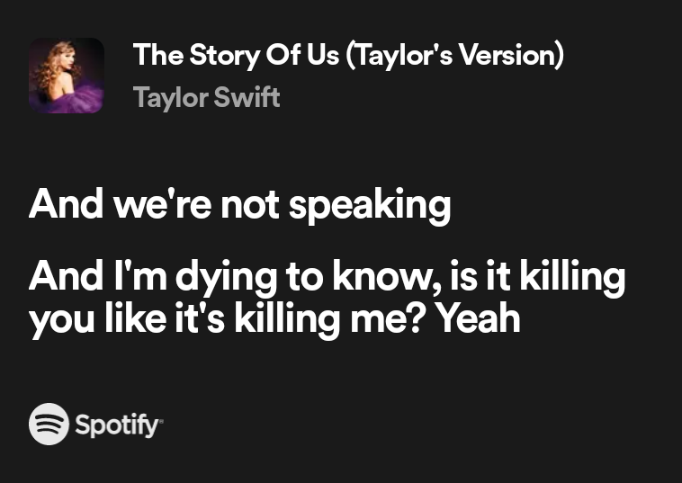This screenshot has height=483, width=682.
Task: Click the word "dying" in the lyrics
Action: [x=226, y=278]
